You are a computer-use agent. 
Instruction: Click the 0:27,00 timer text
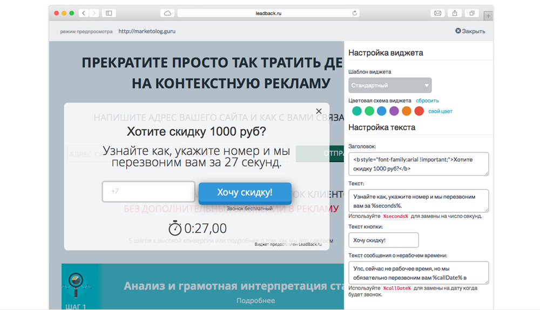[x=206, y=228]
